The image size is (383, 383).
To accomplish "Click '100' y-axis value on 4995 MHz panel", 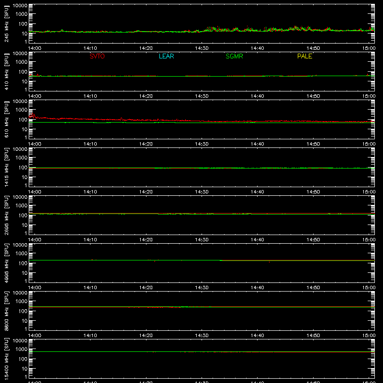I will tap(23, 263).
